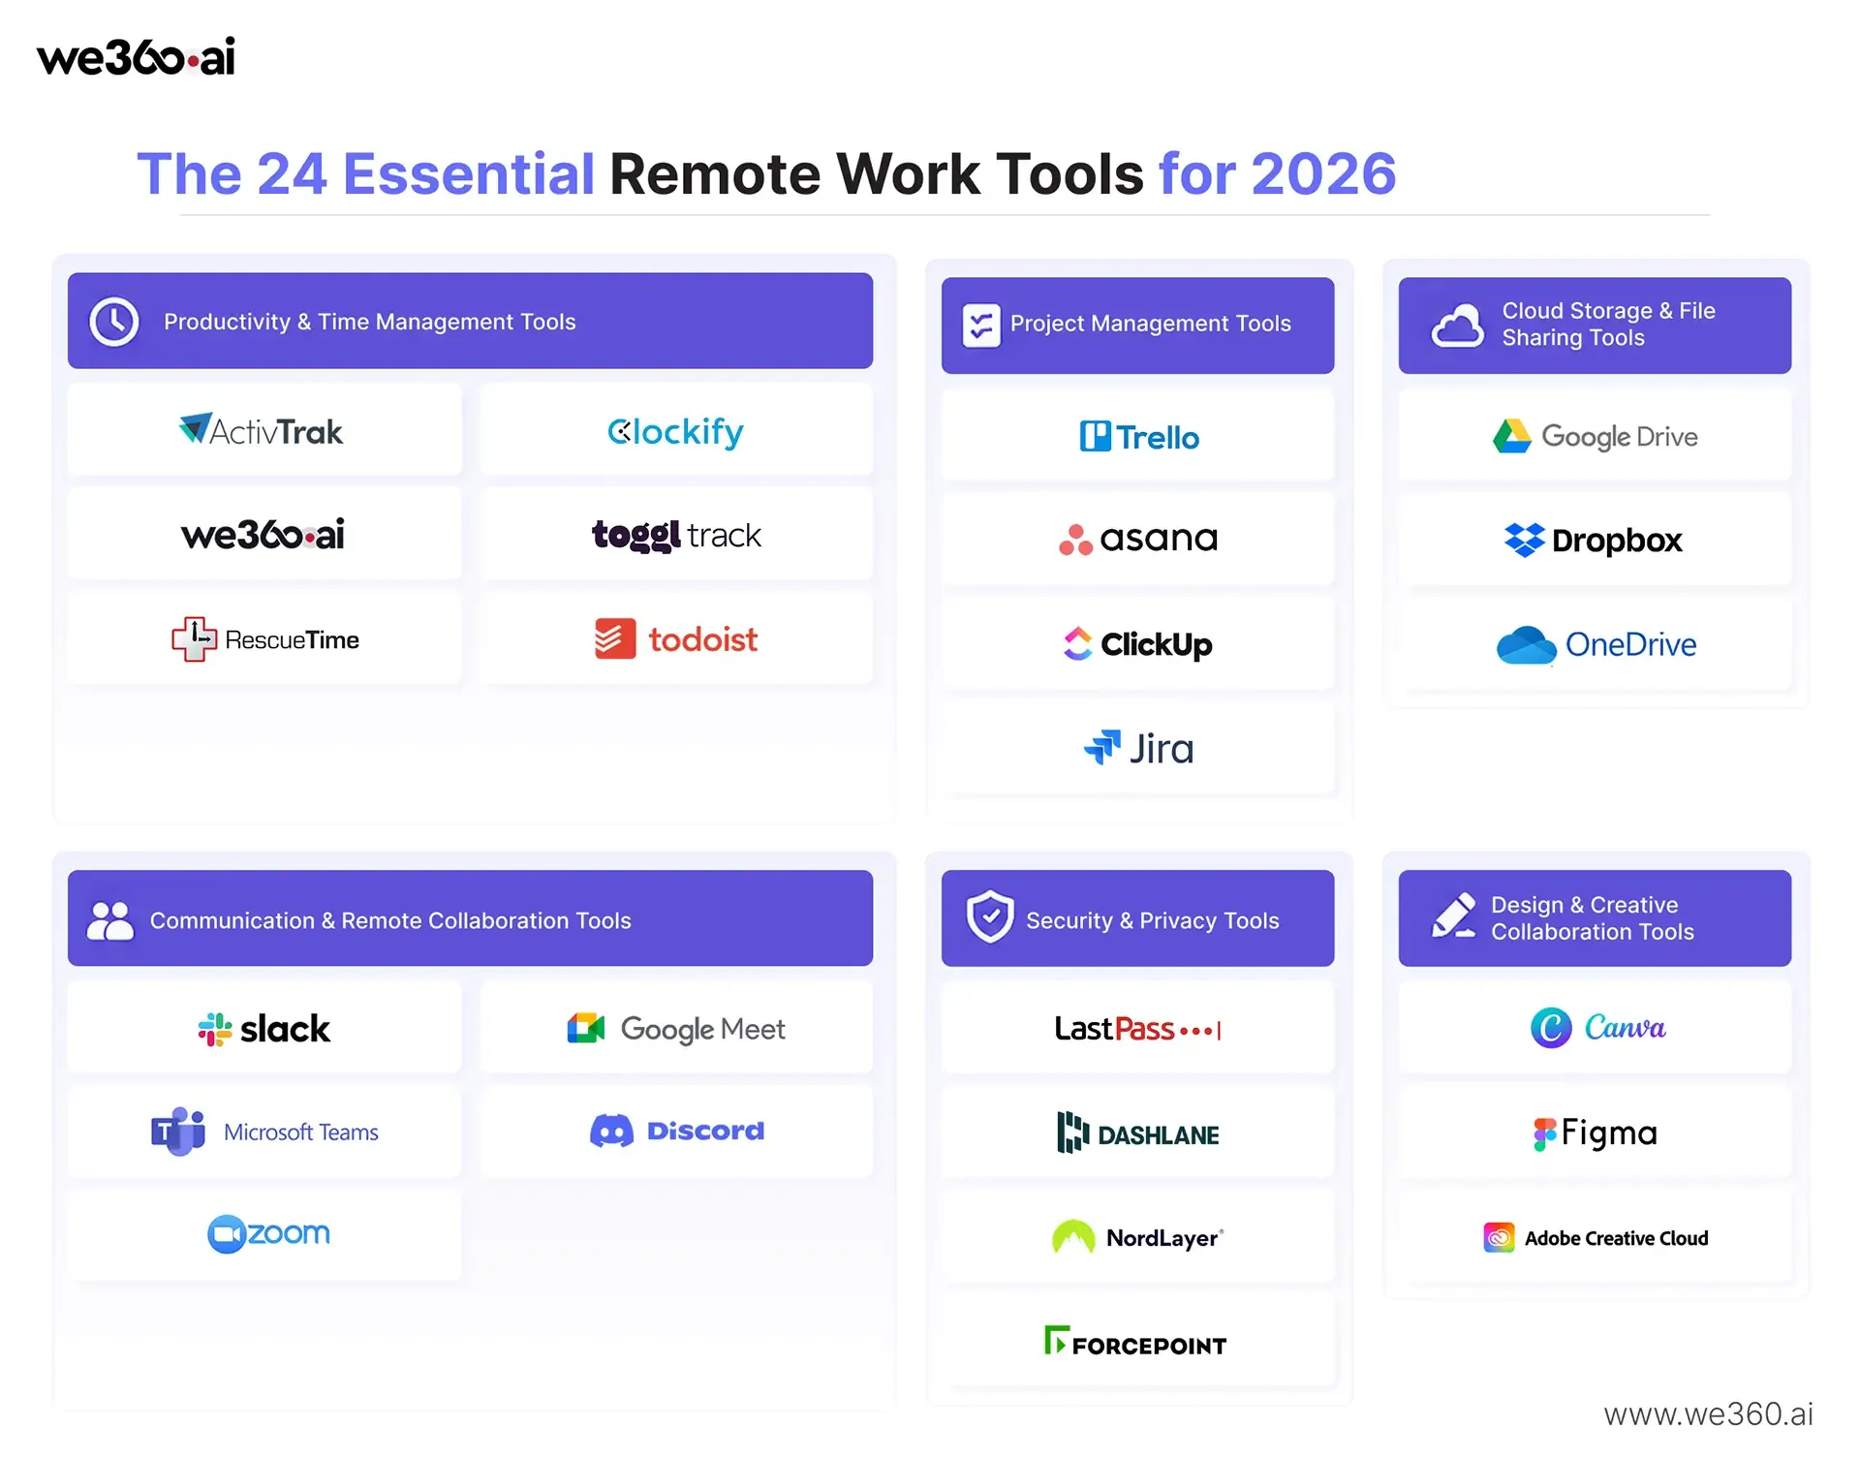Click the Google Meet logo card

coord(676,1028)
